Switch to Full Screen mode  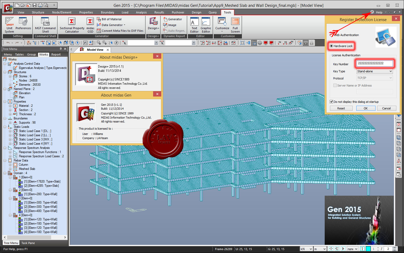(235, 25)
